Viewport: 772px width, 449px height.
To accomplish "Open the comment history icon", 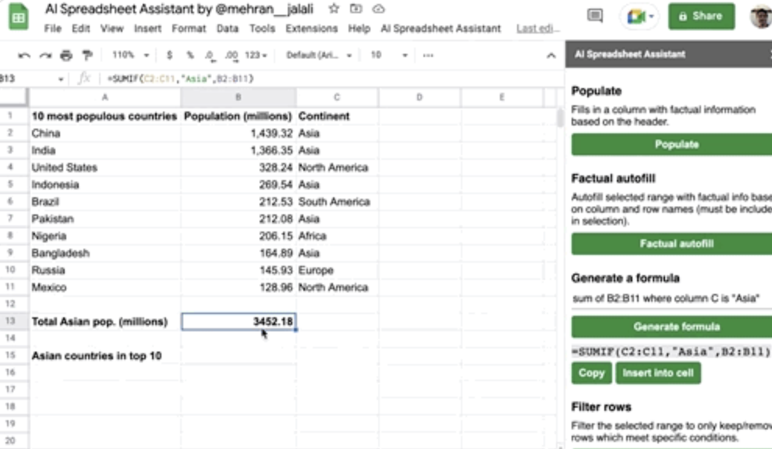I will pyautogui.click(x=595, y=16).
